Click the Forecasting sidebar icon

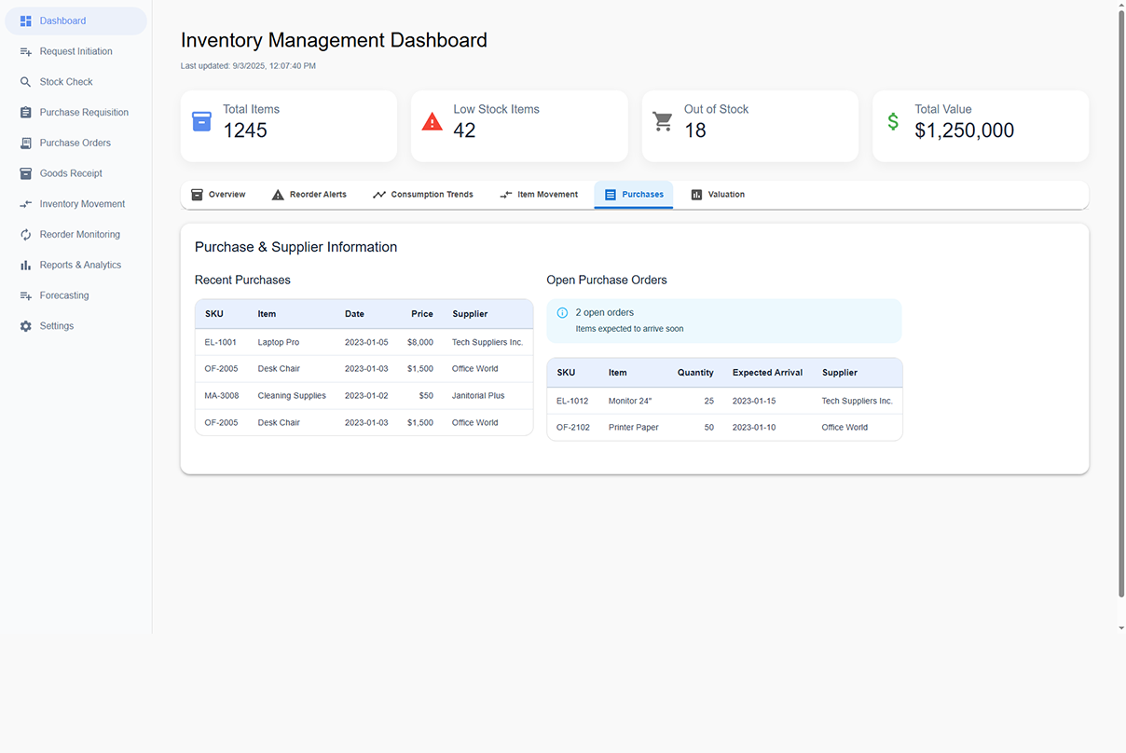[26, 295]
